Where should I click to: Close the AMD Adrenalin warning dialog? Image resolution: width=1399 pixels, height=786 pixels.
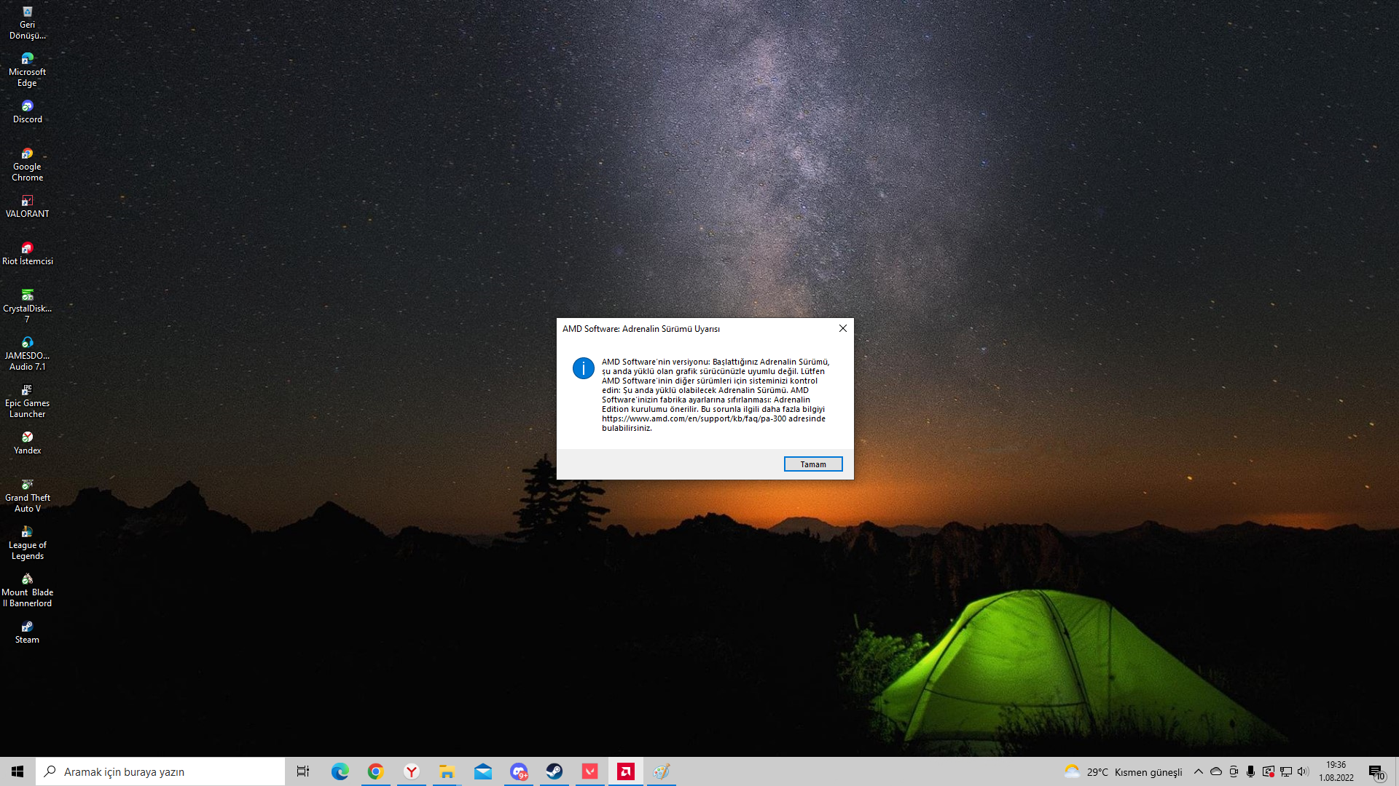843,328
